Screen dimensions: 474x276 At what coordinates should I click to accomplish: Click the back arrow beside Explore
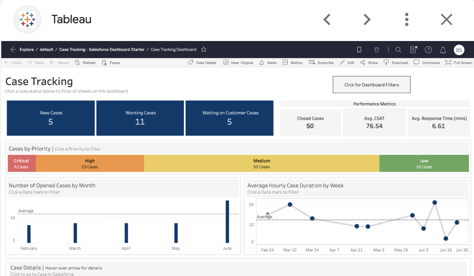13,50
